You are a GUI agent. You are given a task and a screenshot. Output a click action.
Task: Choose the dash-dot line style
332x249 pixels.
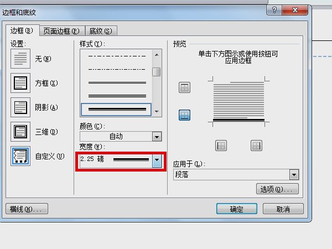(x=117, y=69)
